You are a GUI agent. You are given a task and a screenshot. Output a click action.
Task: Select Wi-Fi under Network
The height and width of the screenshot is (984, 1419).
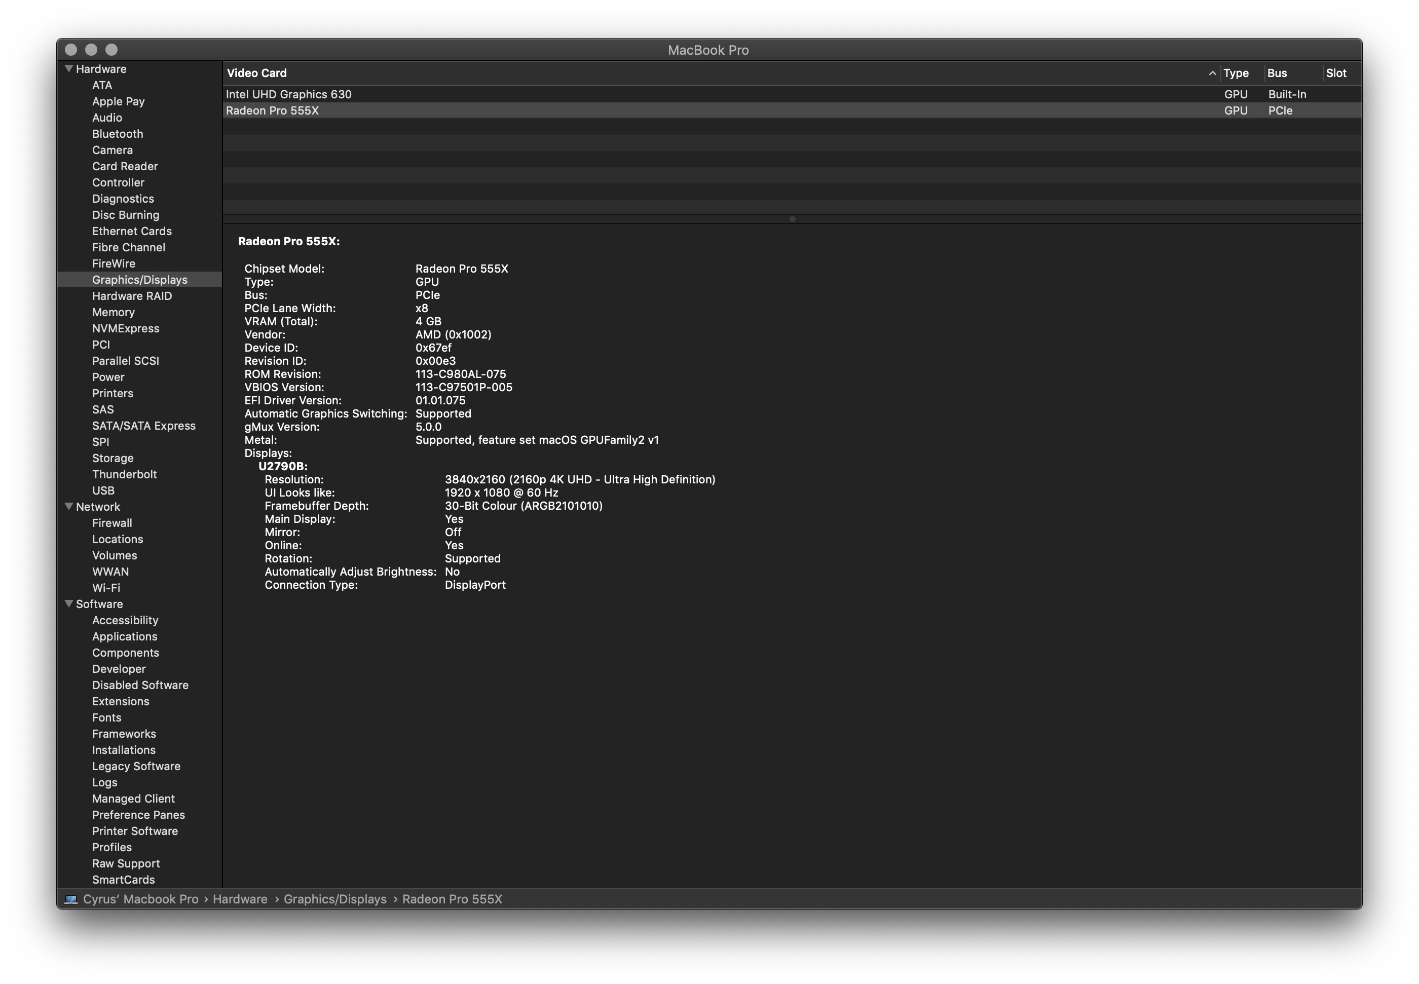tap(105, 588)
